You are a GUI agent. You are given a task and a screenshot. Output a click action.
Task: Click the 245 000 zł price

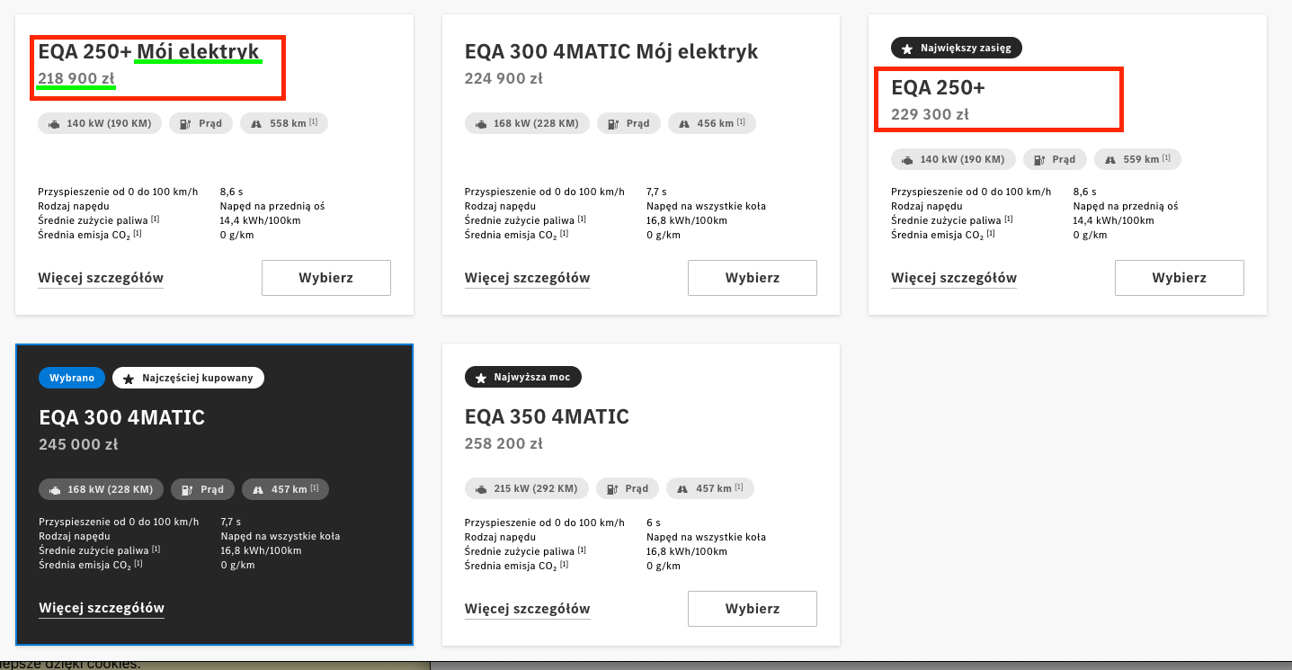[x=78, y=444]
